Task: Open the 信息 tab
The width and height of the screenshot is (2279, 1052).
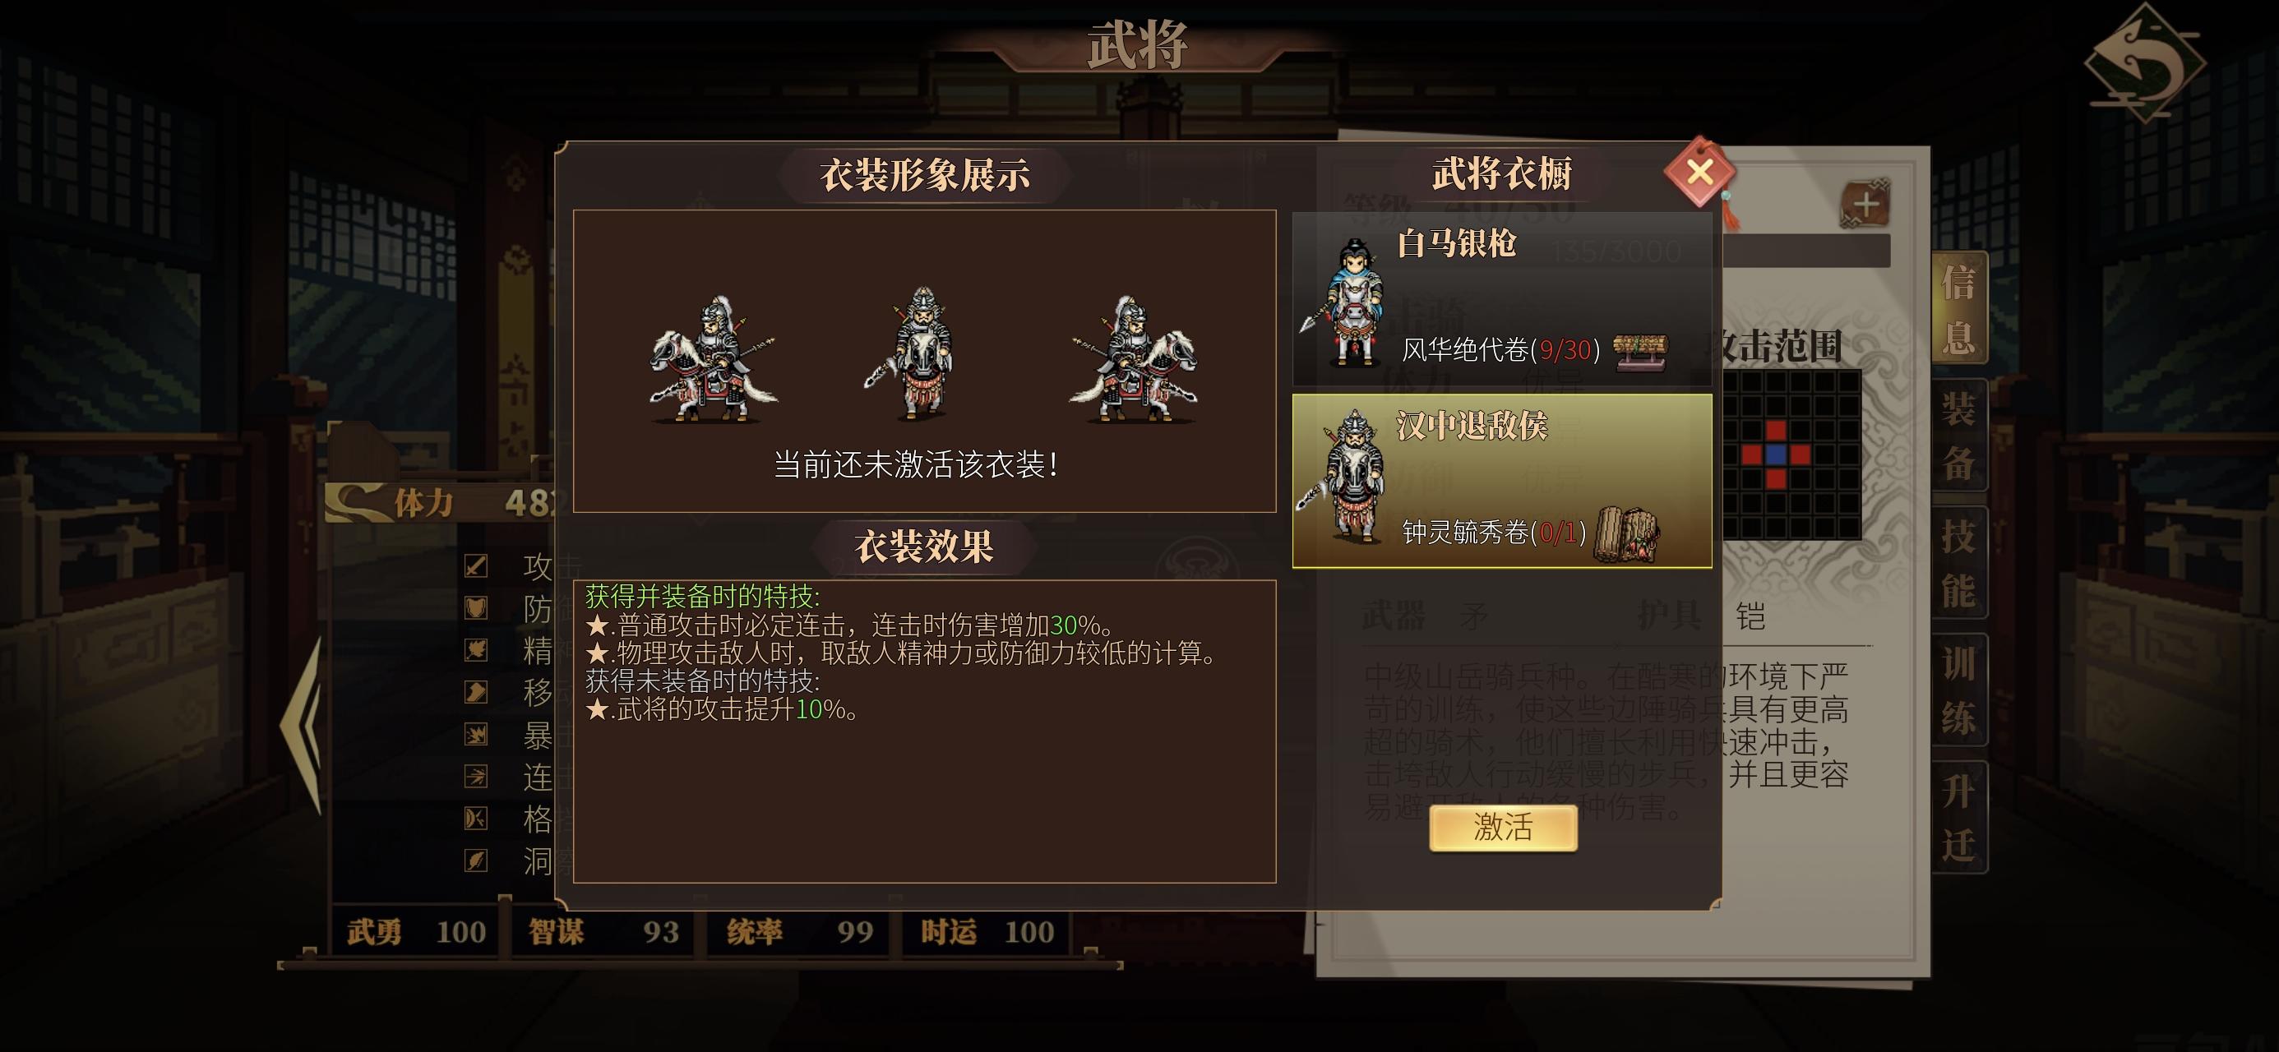Action: pos(1958,309)
